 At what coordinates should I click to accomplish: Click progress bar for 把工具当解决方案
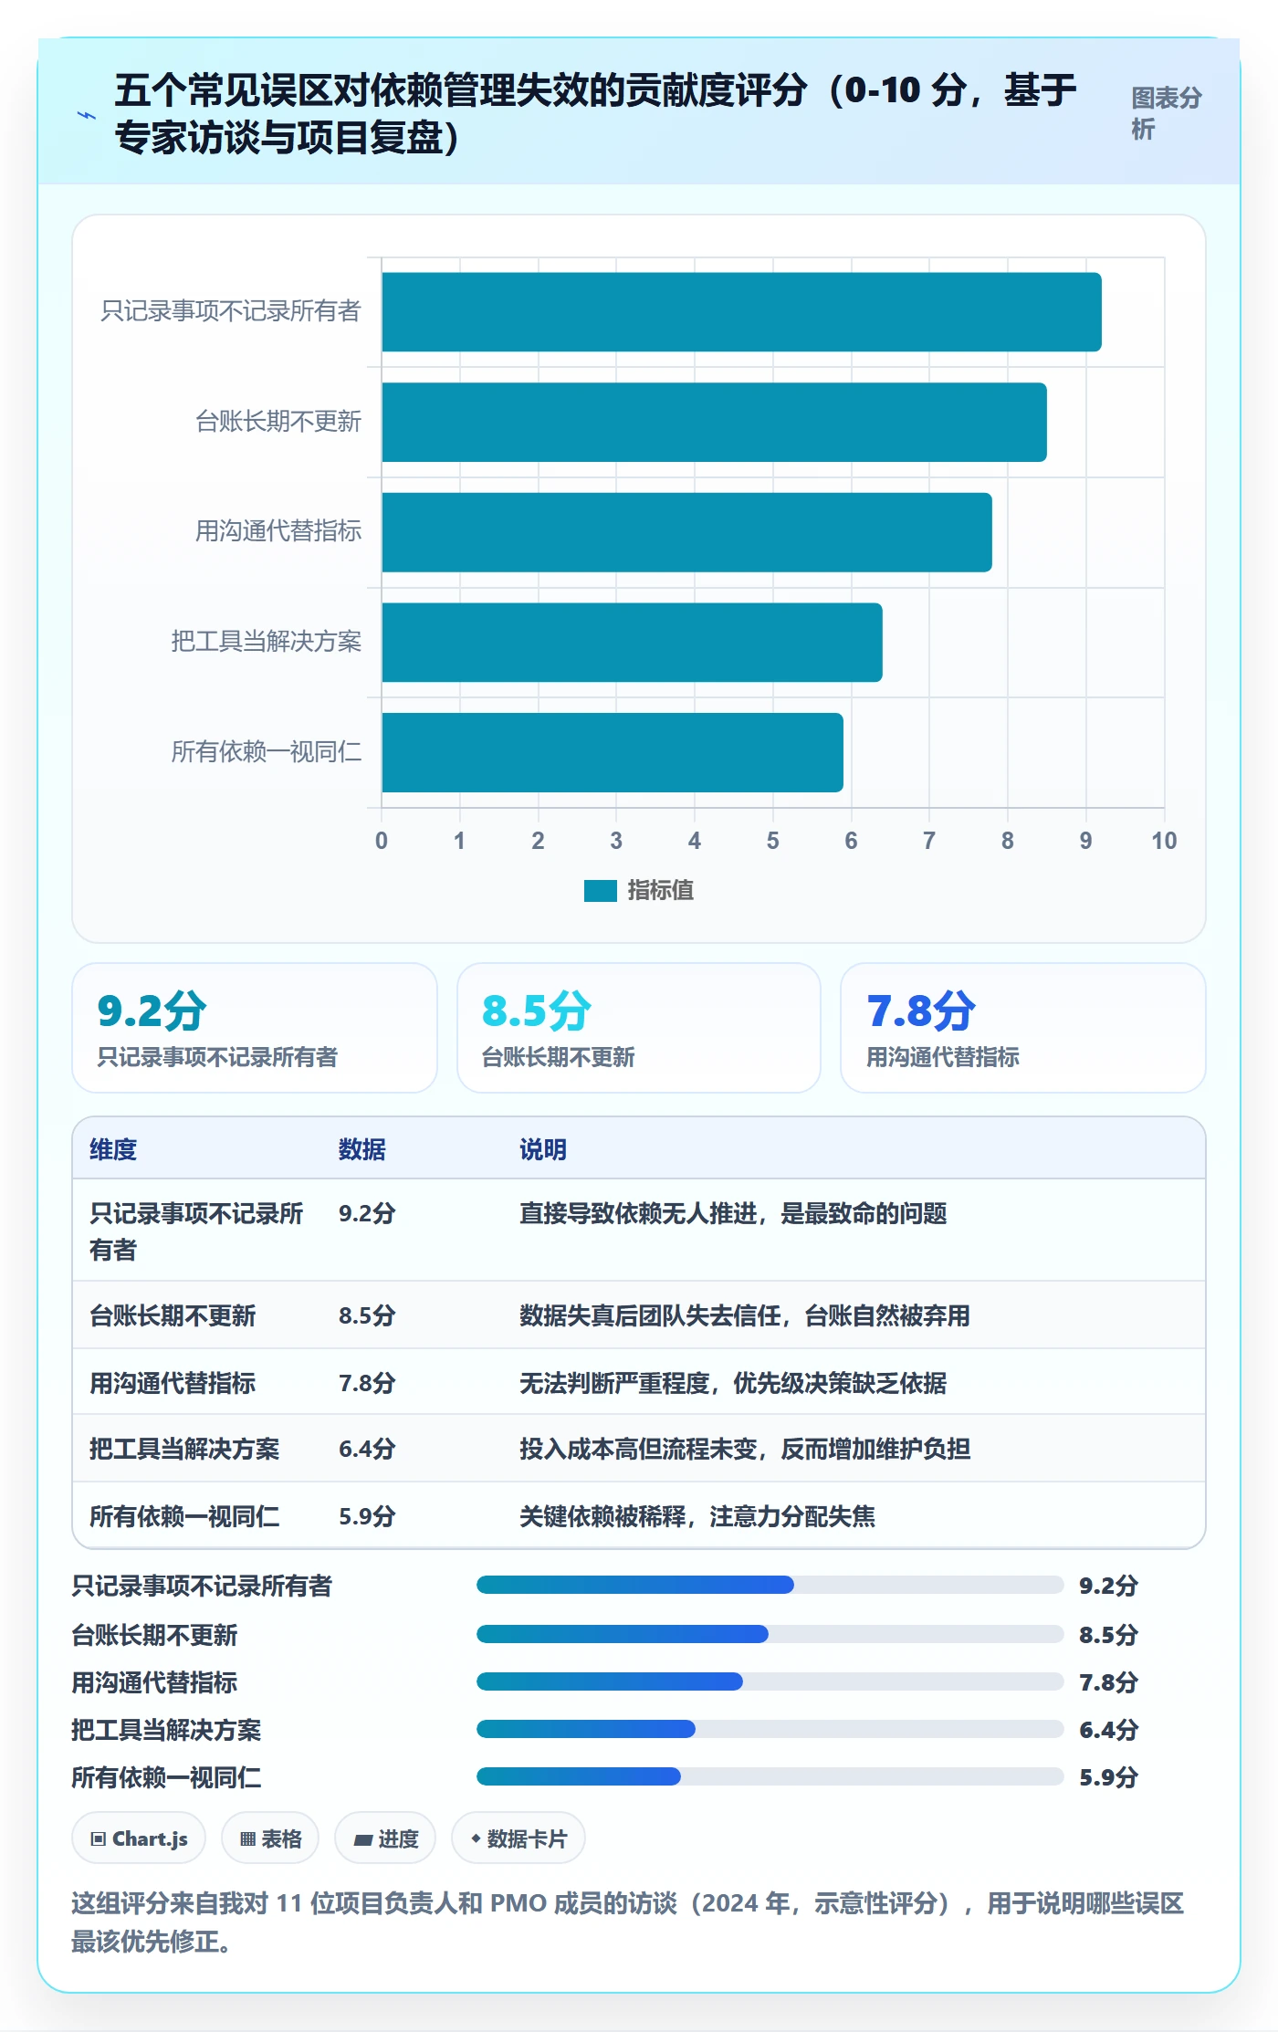coord(770,1729)
